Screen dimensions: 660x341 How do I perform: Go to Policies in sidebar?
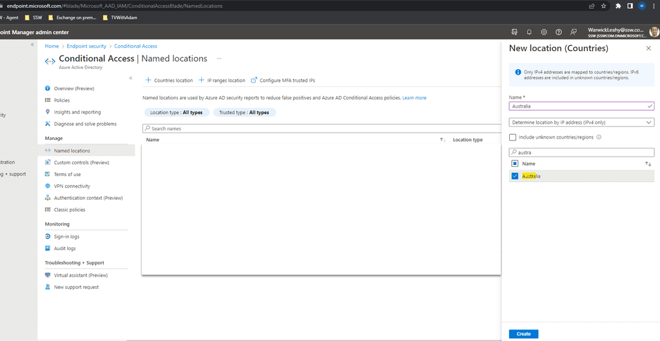62,101
